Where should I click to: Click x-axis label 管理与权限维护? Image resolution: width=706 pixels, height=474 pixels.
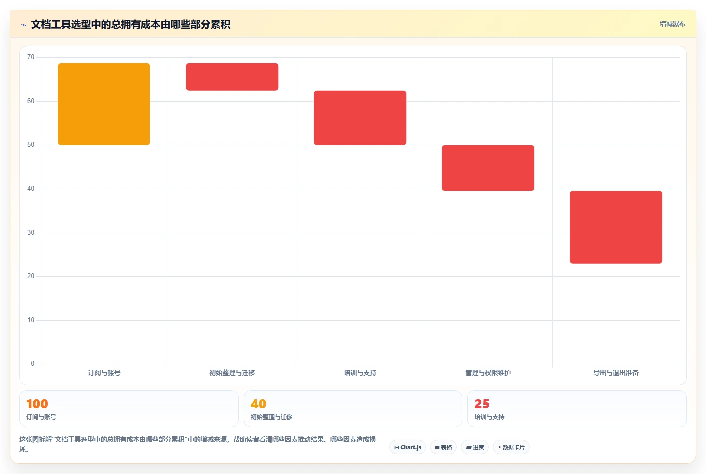coord(488,373)
